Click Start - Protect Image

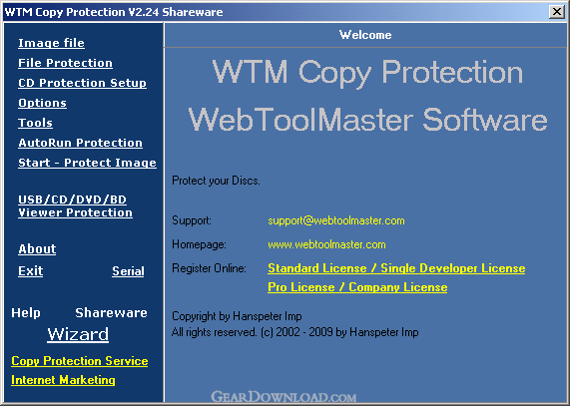[87, 163]
